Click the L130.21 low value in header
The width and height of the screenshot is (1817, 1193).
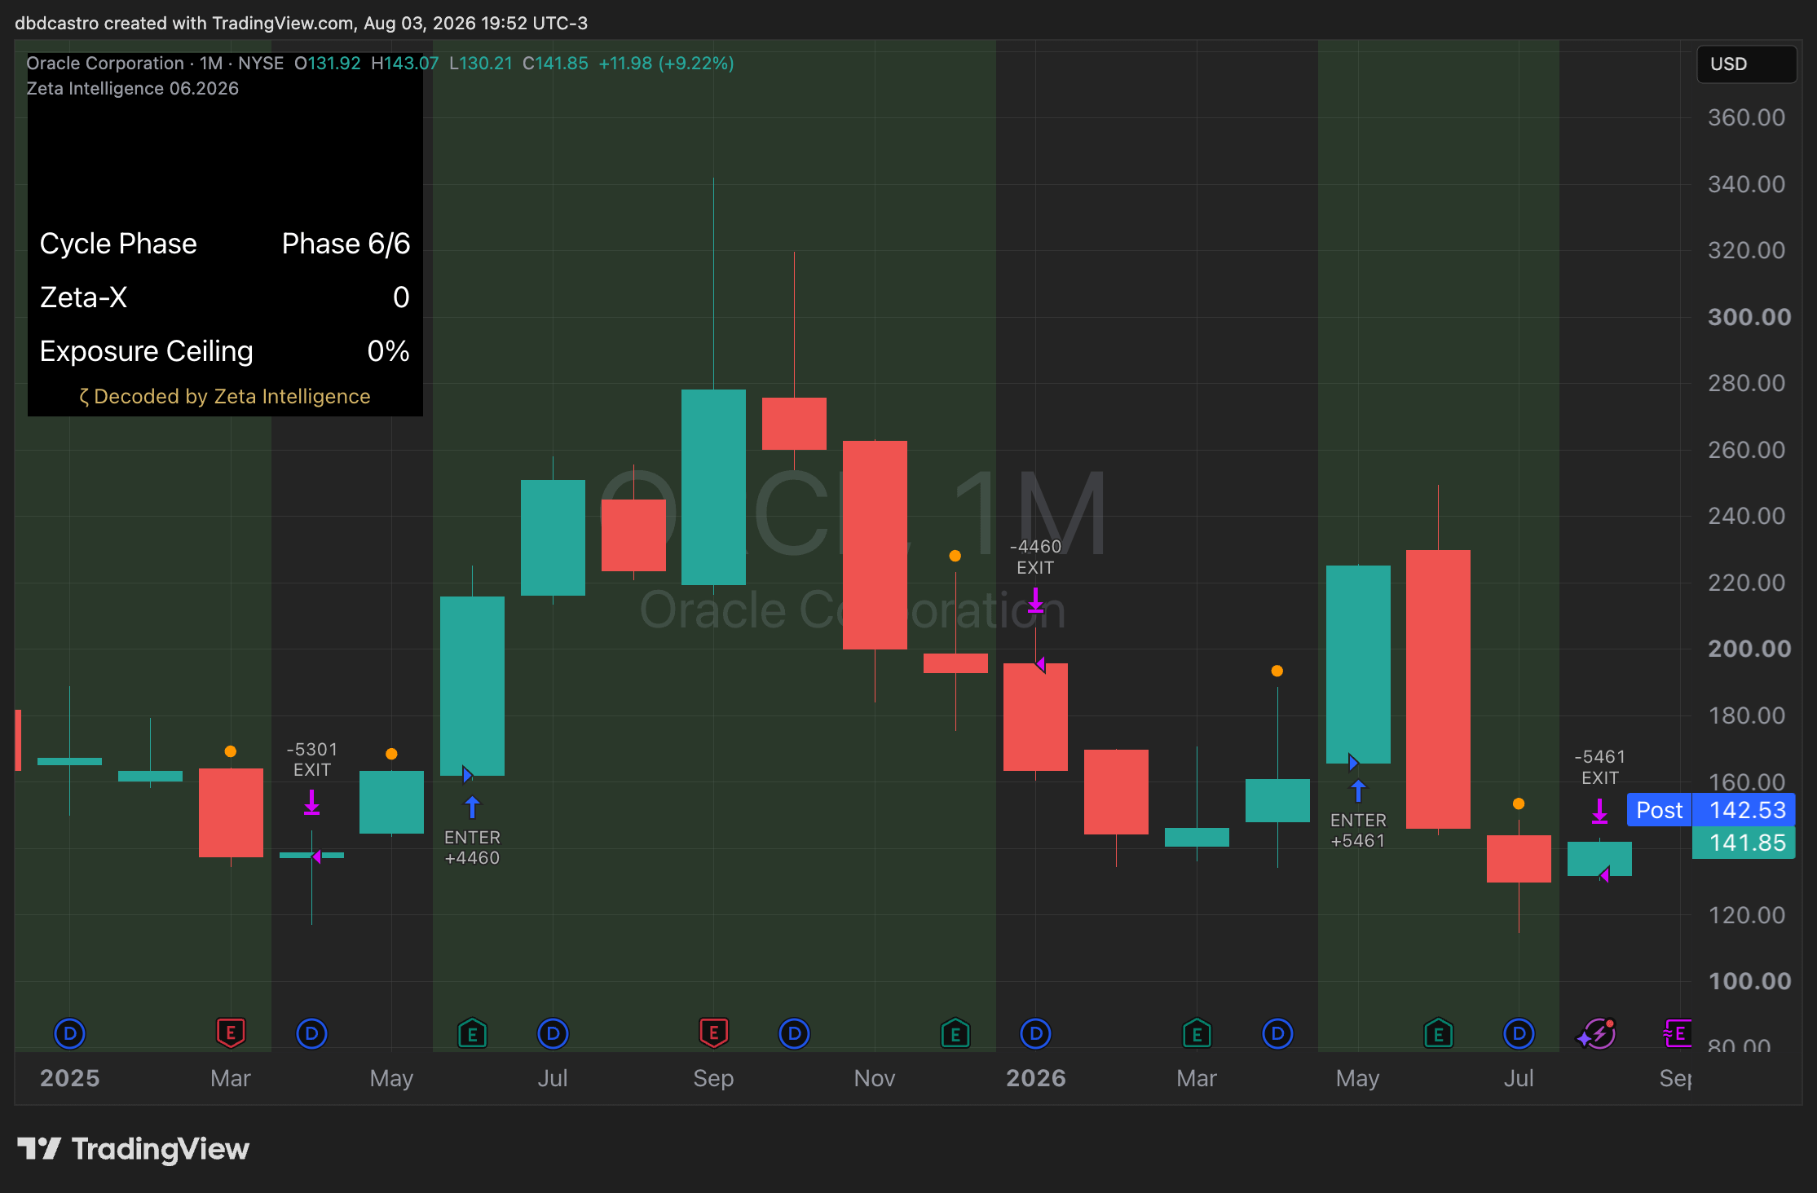pos(481,64)
